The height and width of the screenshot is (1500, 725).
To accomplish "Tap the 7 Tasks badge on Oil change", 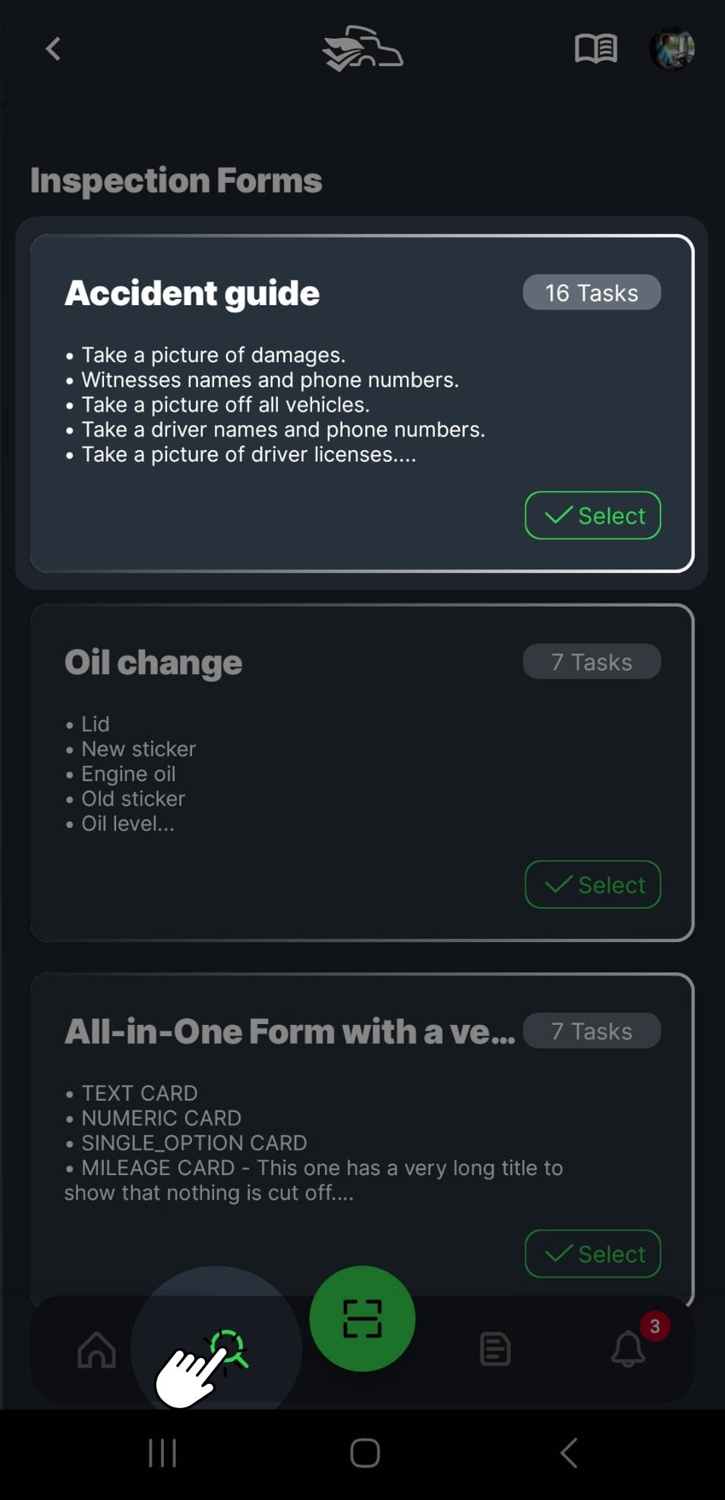I will click(x=592, y=661).
